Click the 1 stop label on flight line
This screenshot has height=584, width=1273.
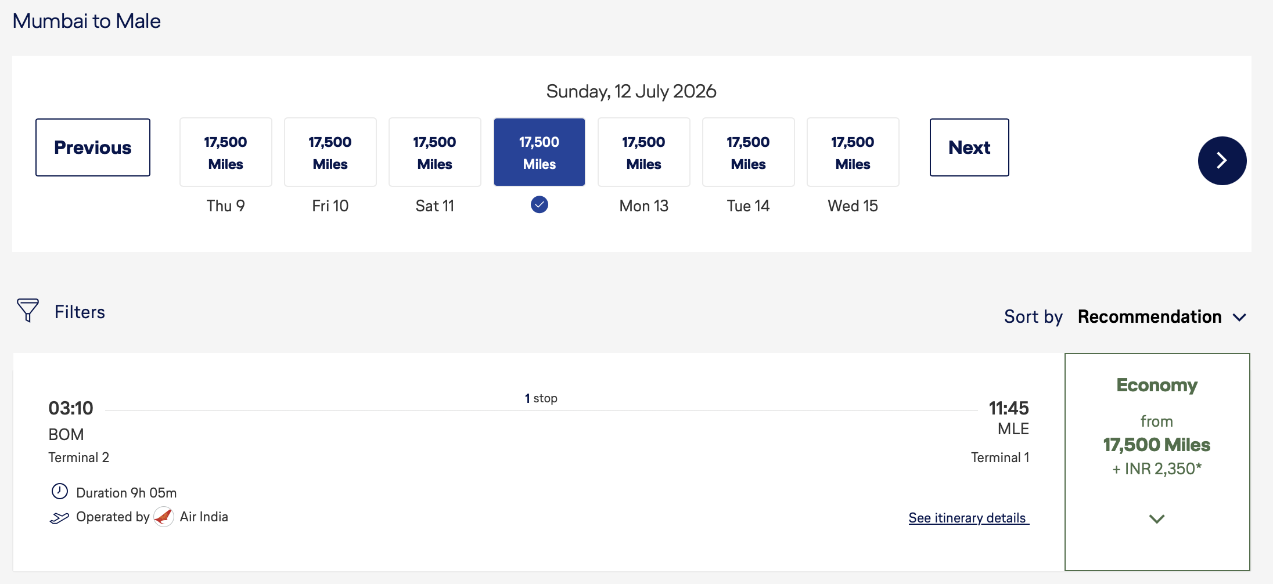(541, 398)
